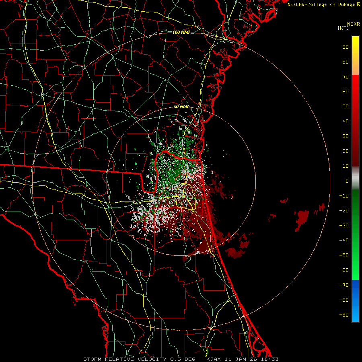Click the 90 value on the velocity scale

click(x=346, y=47)
